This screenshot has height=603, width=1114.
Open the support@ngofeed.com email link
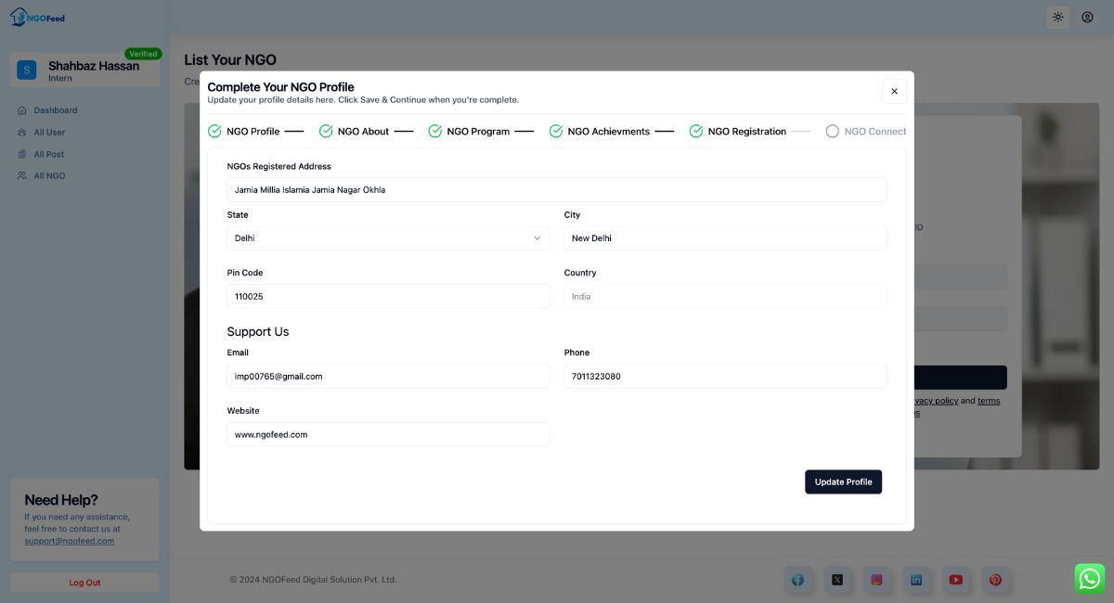[69, 540]
